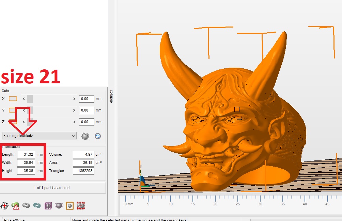Click the red diamond pattern icon
This screenshot has height=221, width=342.
(80, 206)
